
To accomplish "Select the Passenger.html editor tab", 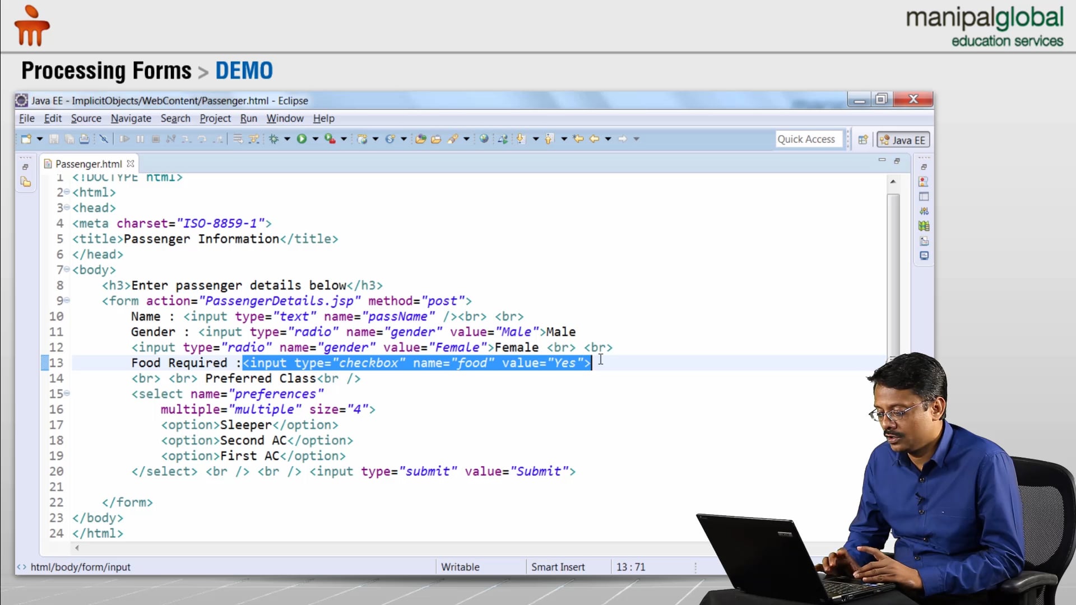I will tap(89, 164).
